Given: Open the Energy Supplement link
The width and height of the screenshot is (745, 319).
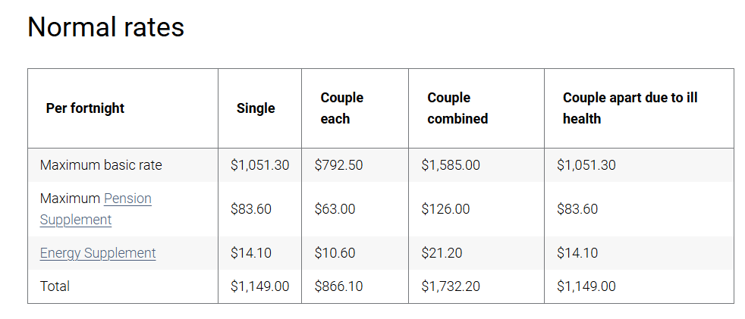Looking at the screenshot, I should 98,253.
